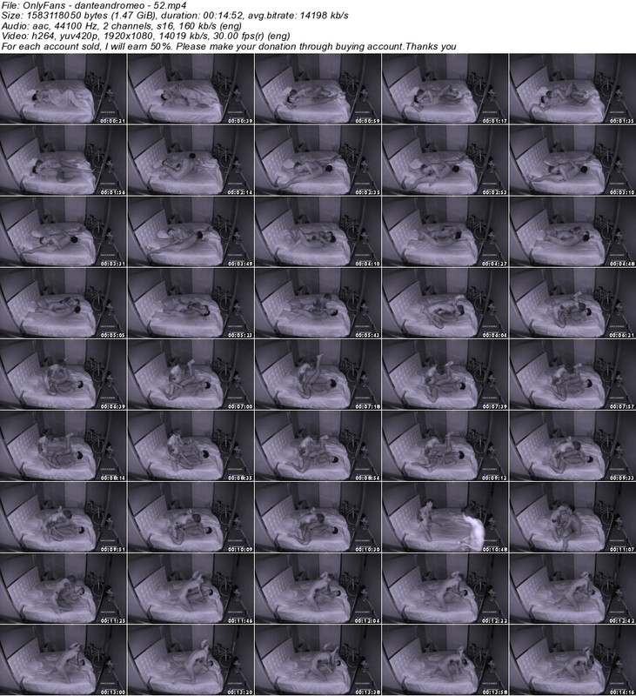
Task: Click the File name line in header
Action: (x=100, y=6)
